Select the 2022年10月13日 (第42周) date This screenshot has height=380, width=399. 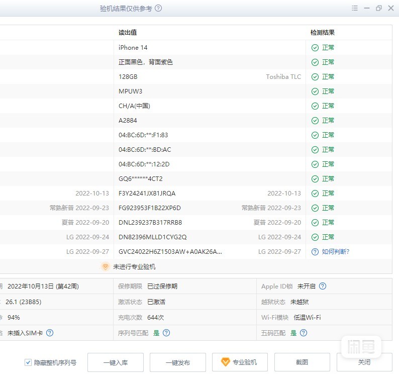(43, 287)
